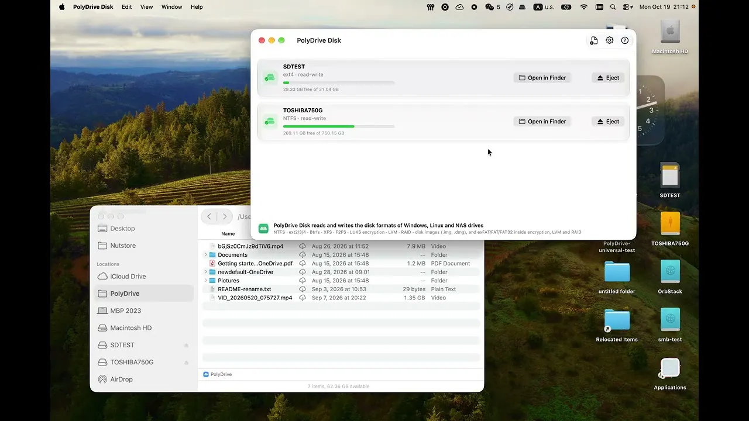Click the SDTEST green drive icon

click(269, 77)
